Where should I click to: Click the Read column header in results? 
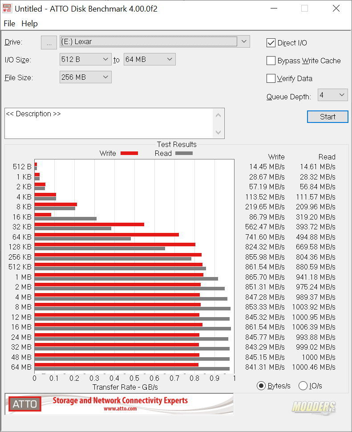point(327,157)
